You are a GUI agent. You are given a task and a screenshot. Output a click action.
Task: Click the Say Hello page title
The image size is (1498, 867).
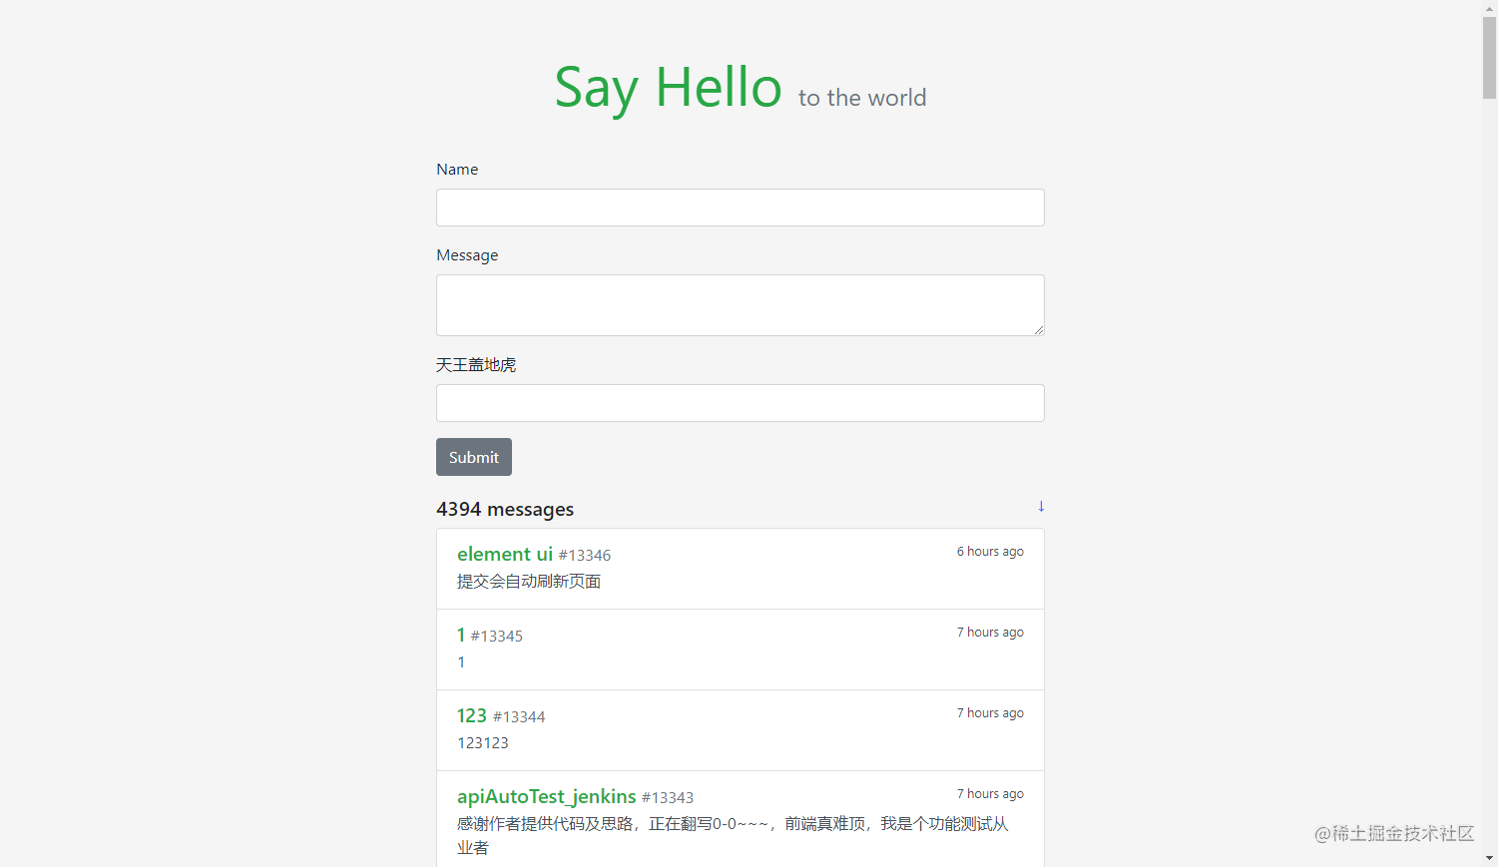(x=667, y=87)
